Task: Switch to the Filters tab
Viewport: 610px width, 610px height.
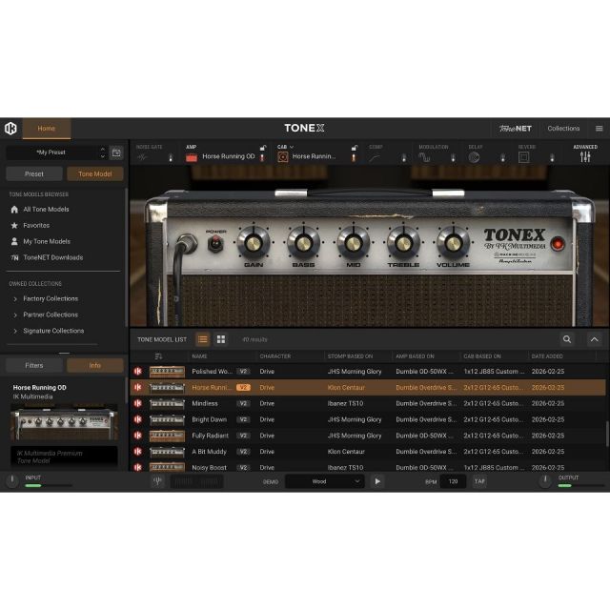Action: pyautogui.click(x=34, y=365)
